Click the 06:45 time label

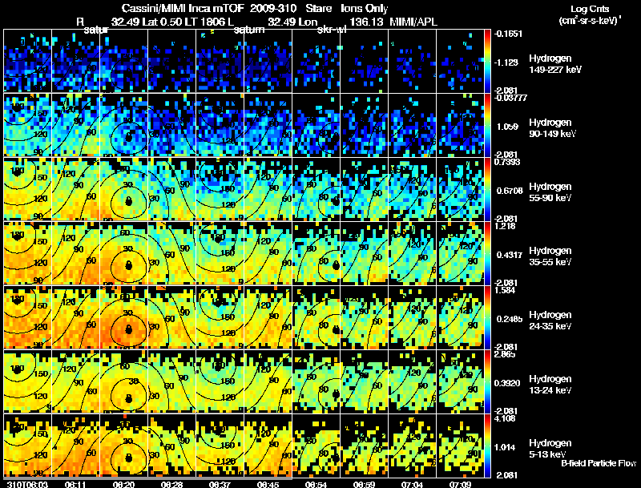[x=268, y=484]
